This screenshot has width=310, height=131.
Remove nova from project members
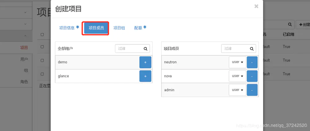(252, 76)
